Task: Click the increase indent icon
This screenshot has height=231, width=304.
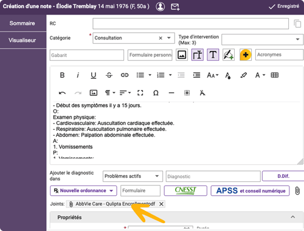Action: click(x=196, y=75)
